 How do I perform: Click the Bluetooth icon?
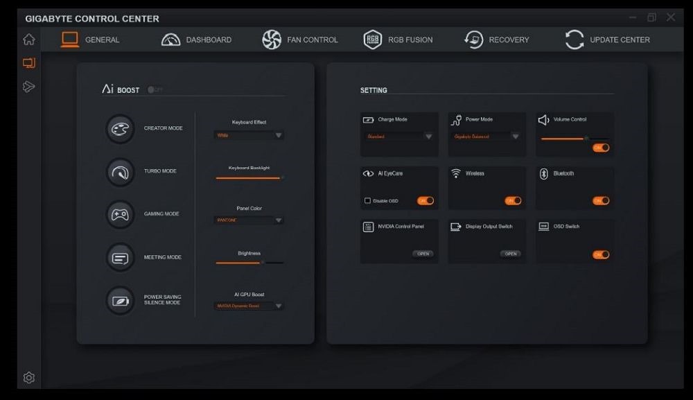tap(543, 174)
